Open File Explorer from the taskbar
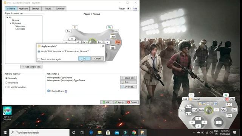 [x=99, y=133]
